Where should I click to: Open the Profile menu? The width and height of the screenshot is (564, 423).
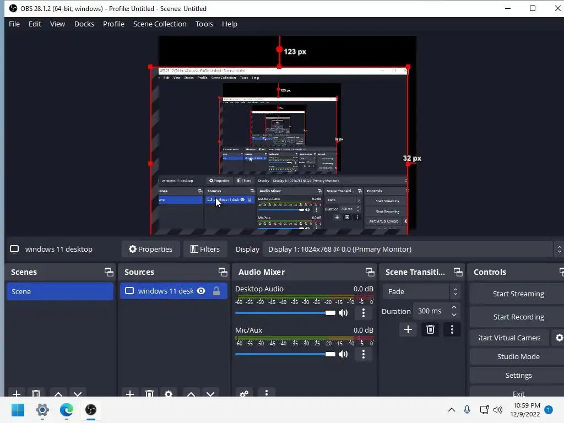click(113, 24)
